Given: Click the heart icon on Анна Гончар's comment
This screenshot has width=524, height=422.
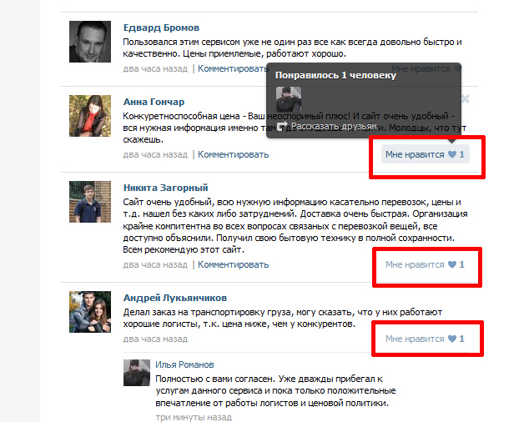Looking at the screenshot, I should [x=451, y=154].
